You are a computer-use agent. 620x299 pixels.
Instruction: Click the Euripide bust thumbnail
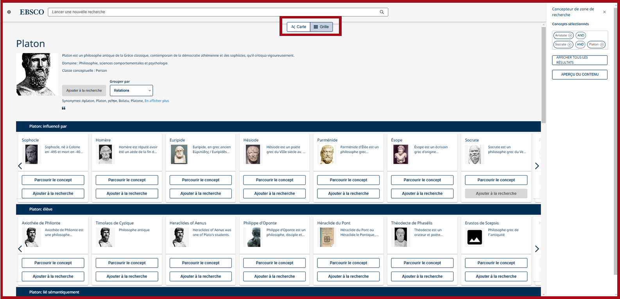179,154
